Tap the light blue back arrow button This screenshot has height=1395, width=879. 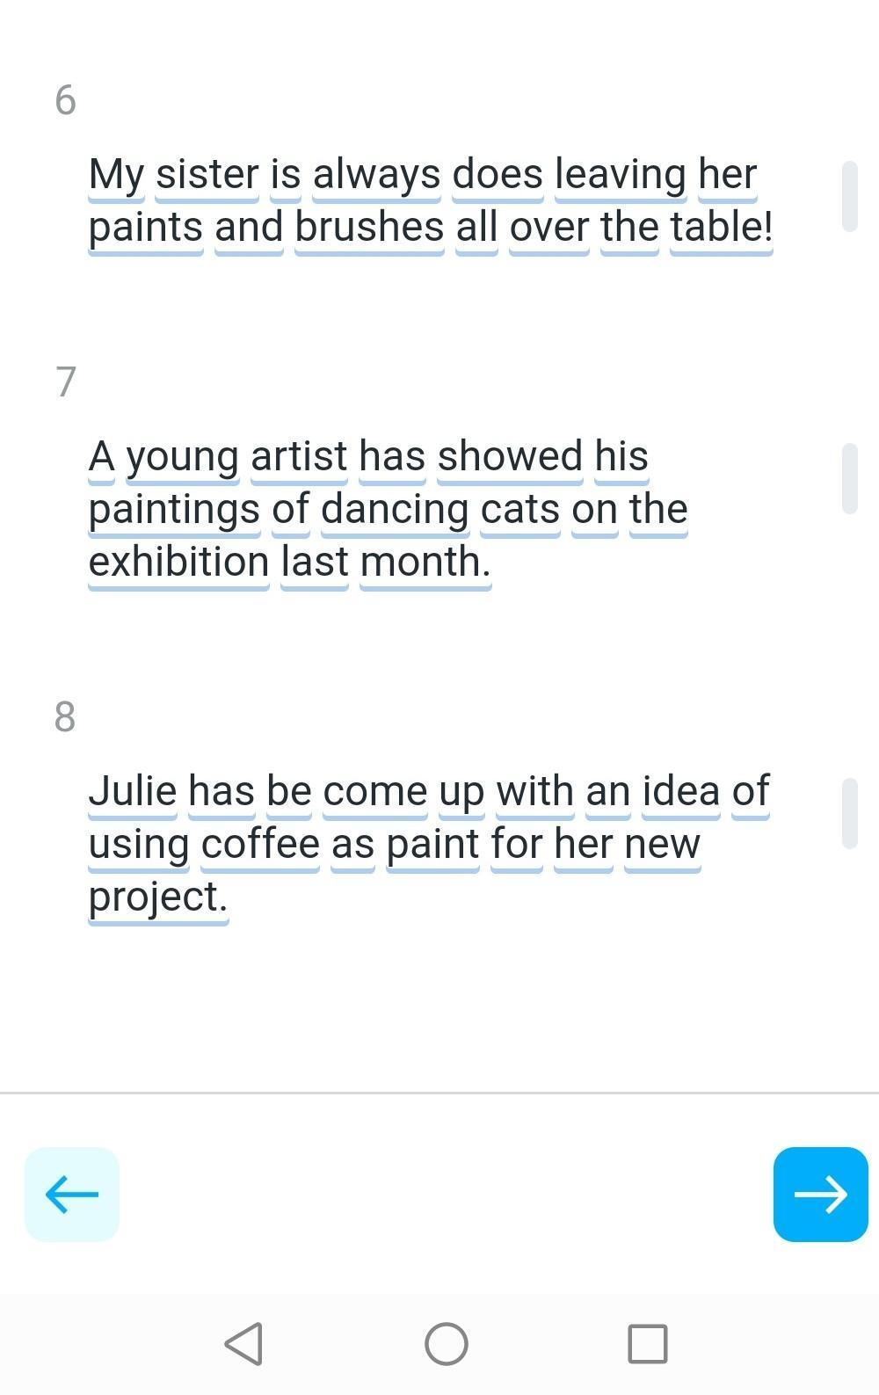coord(72,1194)
